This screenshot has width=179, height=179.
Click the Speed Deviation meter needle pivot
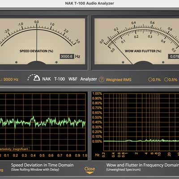[x=36, y=63]
